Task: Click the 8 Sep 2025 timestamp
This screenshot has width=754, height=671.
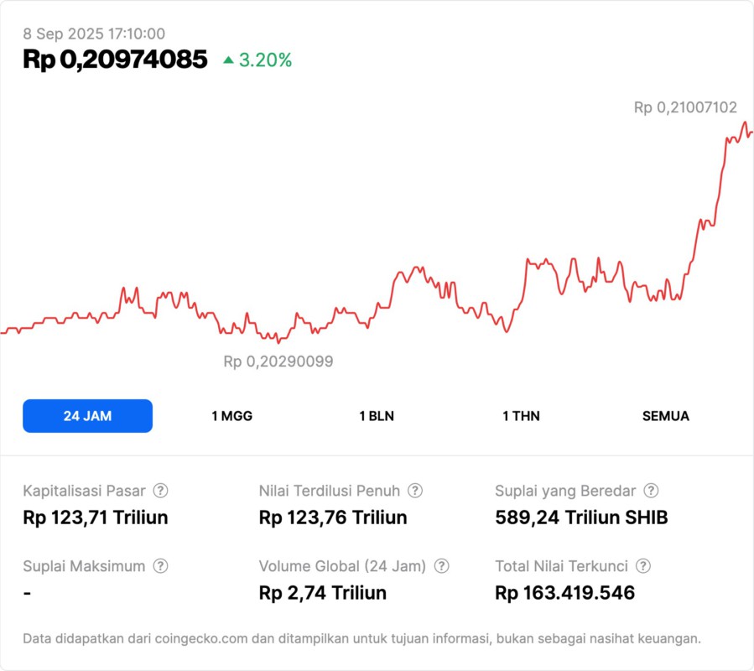Action: [94, 34]
